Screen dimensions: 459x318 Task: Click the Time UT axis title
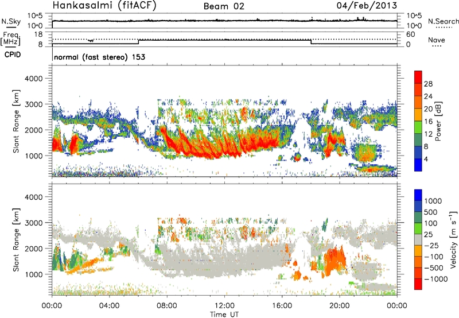(224, 315)
